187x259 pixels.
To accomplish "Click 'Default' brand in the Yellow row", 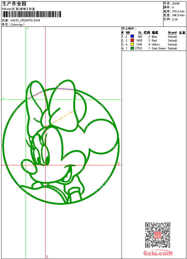I will pos(173,45).
